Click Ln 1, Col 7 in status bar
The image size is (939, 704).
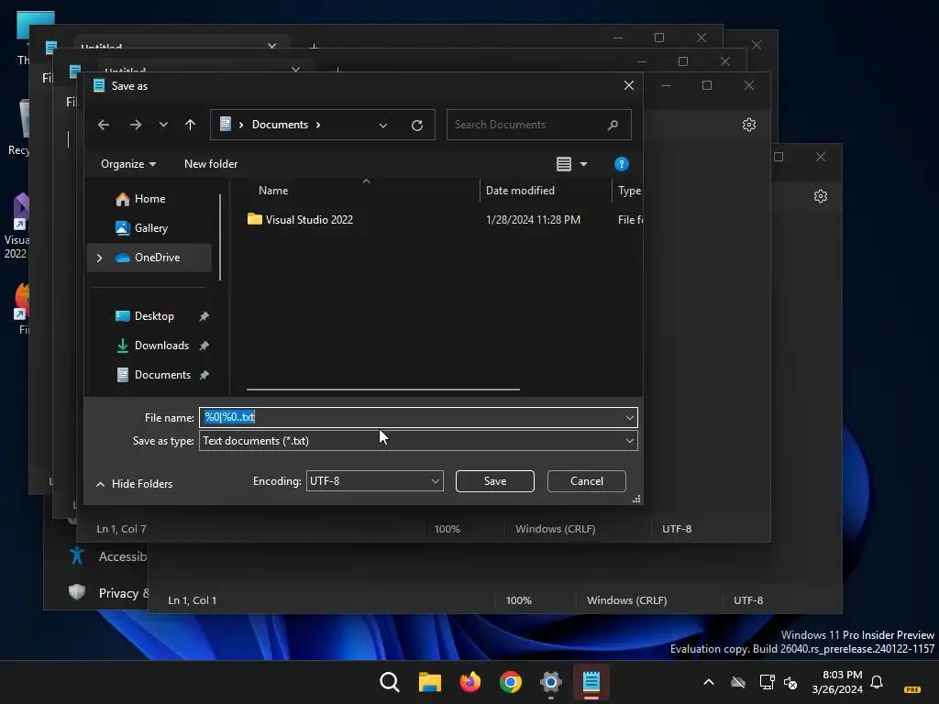pyautogui.click(x=122, y=529)
